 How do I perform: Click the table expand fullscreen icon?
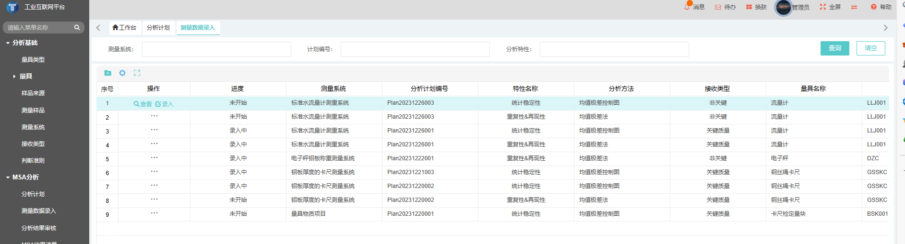tap(137, 73)
